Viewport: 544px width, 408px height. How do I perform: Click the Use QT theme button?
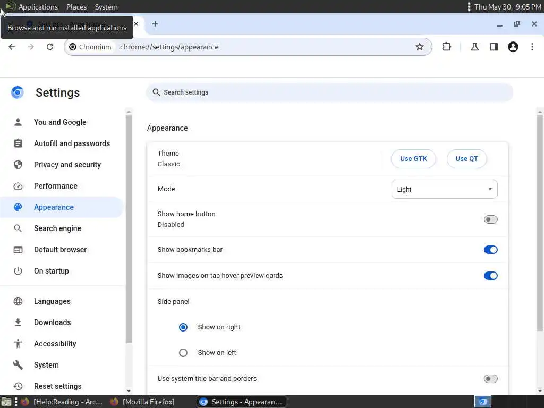(466, 158)
